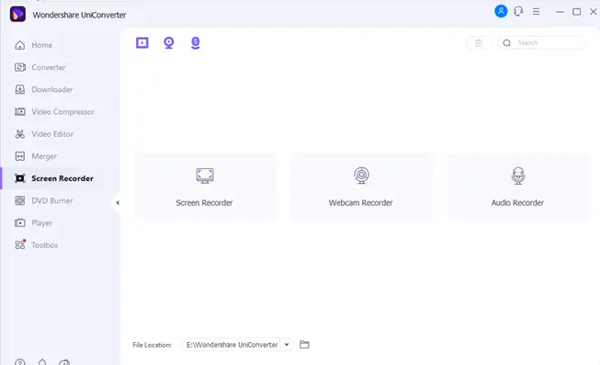Image resolution: width=600 pixels, height=365 pixels.
Task: Click the Search input field
Action: pyautogui.click(x=542, y=43)
